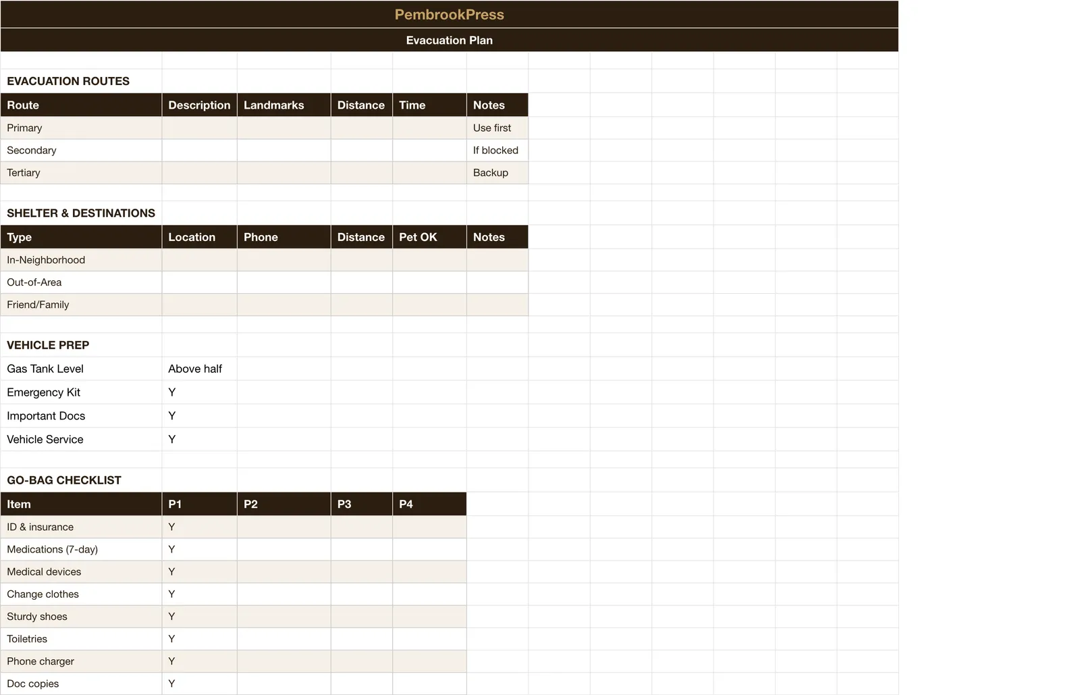Select the Gas Tank Level label
Image resolution: width=1080 pixels, height=695 pixels.
click(81, 369)
